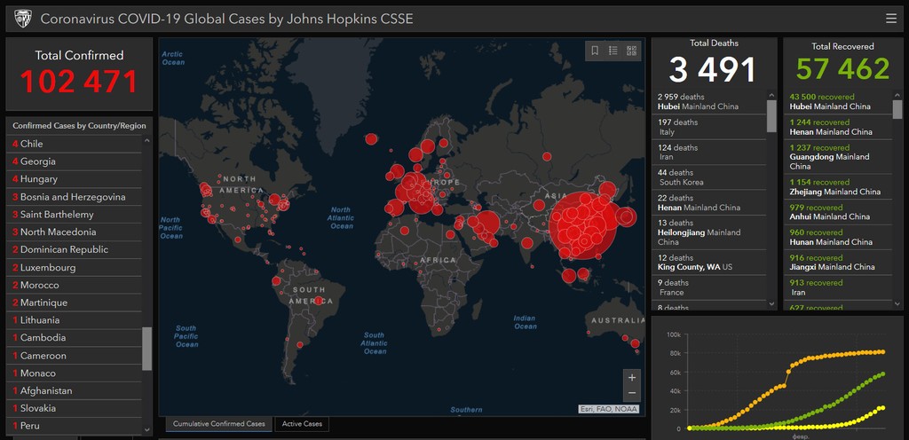Click 1 244 recovered Henan row
This screenshot has height=440, width=909.
838,127
